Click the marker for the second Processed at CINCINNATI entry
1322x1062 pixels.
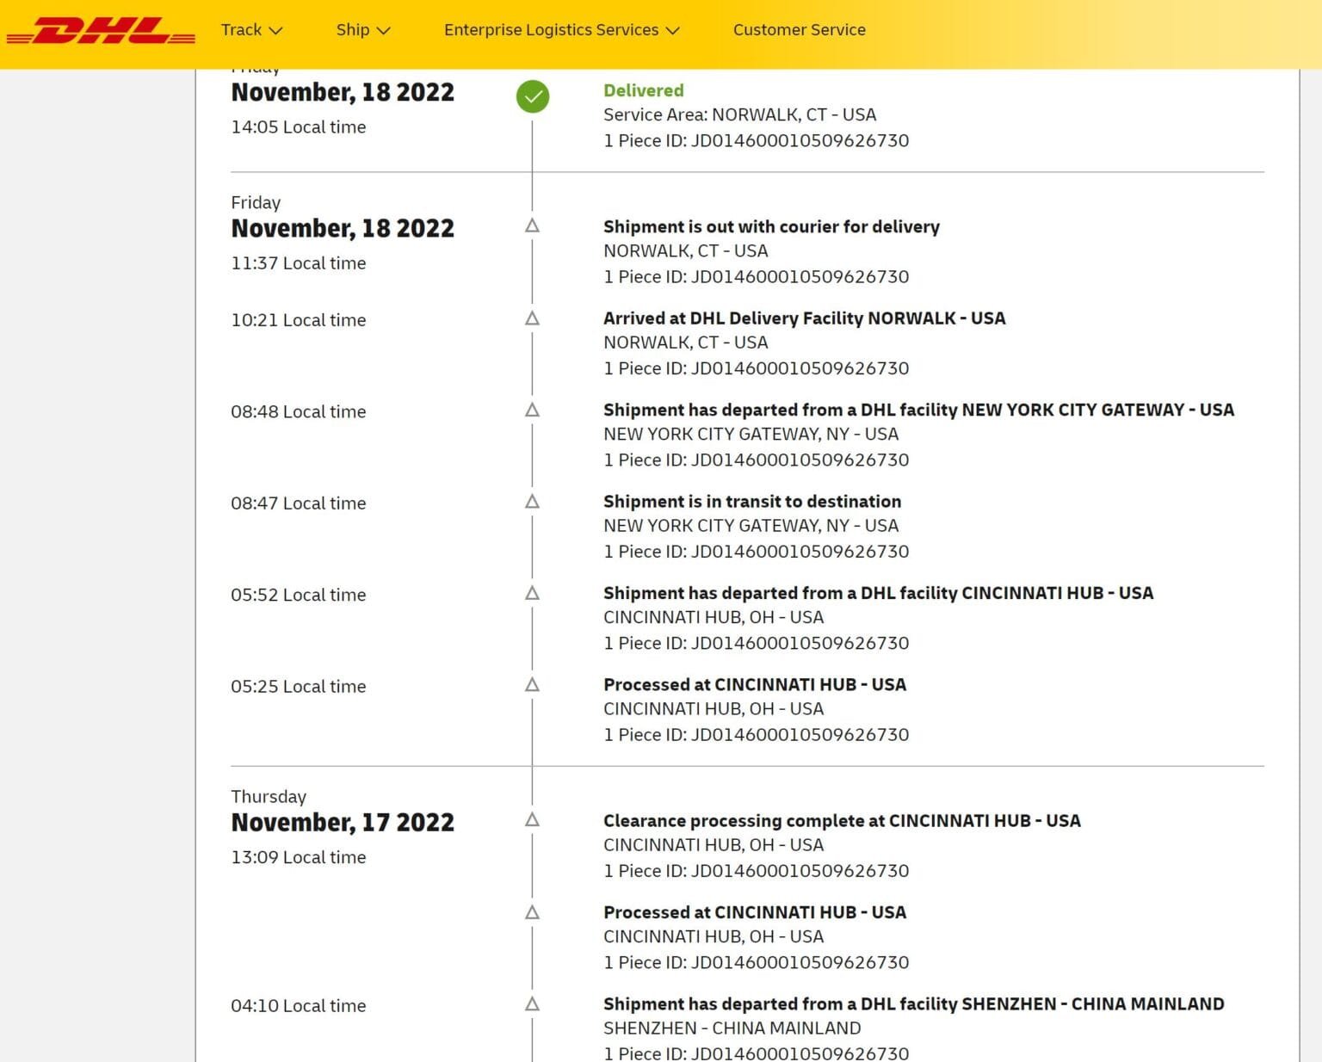532,911
